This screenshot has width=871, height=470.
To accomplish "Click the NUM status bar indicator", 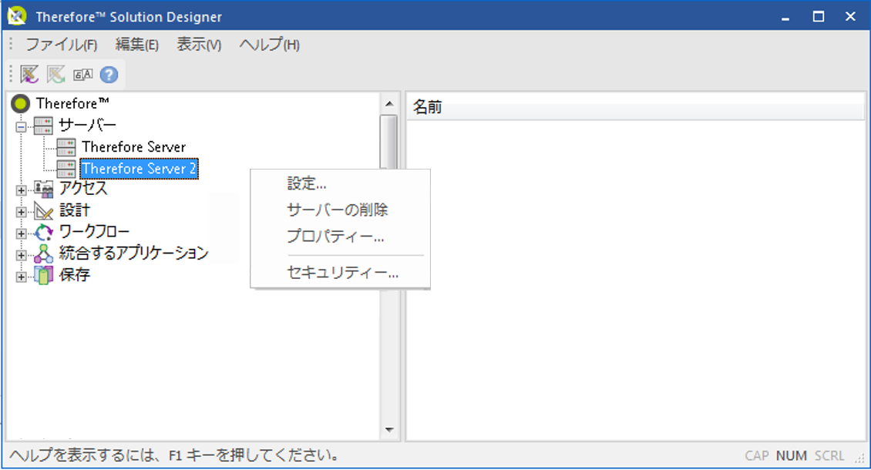I will click(791, 455).
